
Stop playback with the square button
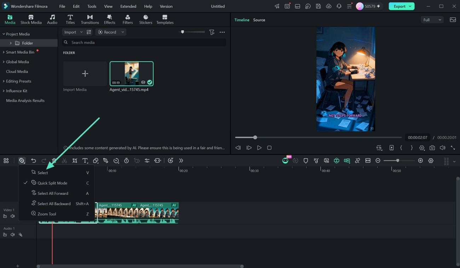click(269, 148)
